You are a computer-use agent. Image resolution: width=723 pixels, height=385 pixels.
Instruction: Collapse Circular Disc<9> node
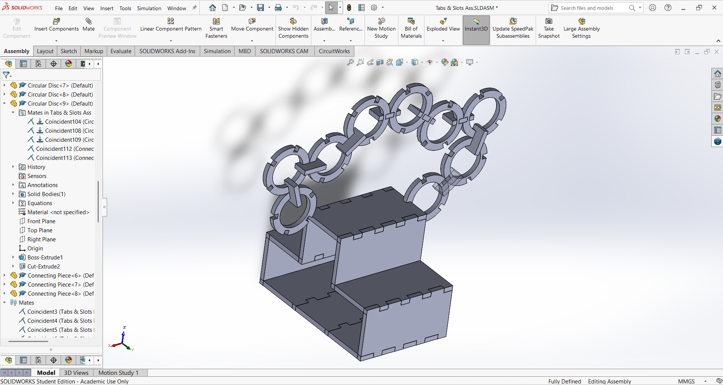coord(5,103)
